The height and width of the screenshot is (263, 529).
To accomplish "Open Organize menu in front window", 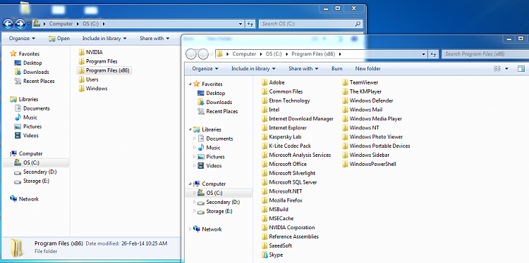I will pyautogui.click(x=205, y=69).
